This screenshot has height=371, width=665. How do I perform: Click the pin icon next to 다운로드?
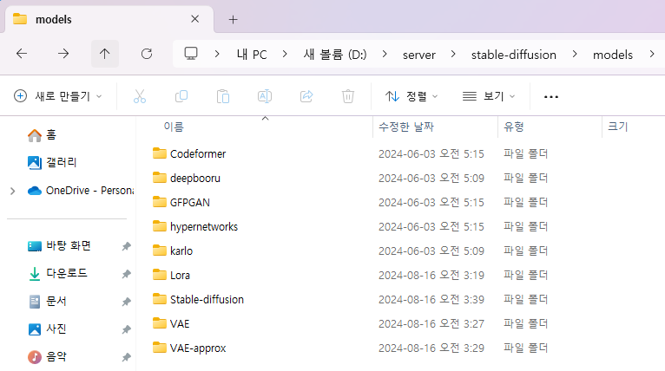(127, 274)
